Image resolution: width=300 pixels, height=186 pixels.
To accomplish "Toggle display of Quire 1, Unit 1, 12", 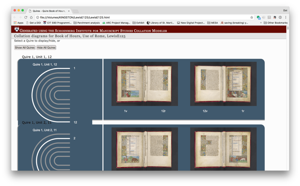I will (37, 57).
